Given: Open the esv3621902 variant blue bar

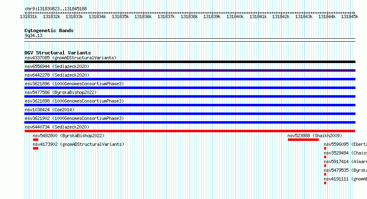Looking at the screenshot, I should 190,122.
